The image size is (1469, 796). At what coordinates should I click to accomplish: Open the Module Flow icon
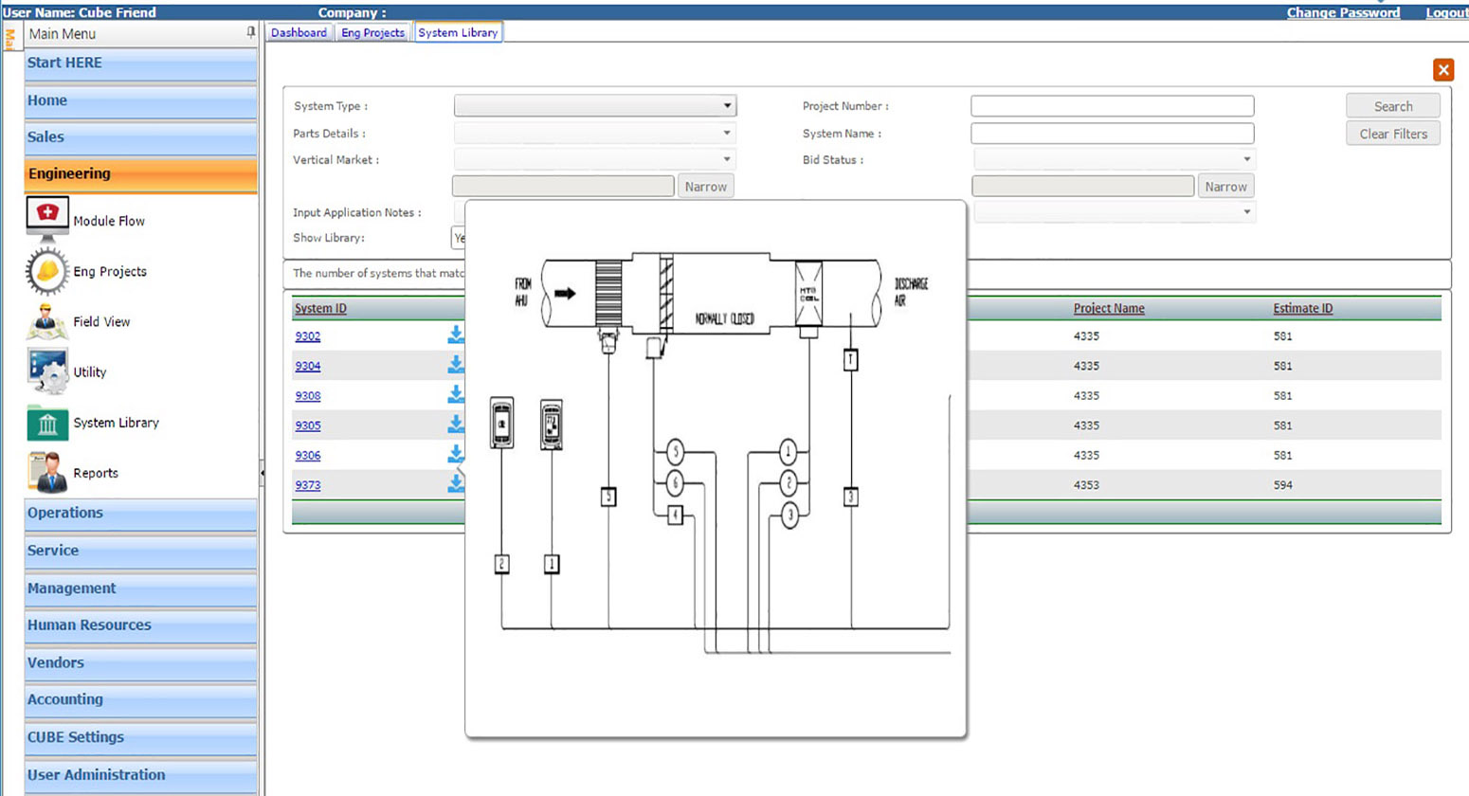(x=47, y=220)
